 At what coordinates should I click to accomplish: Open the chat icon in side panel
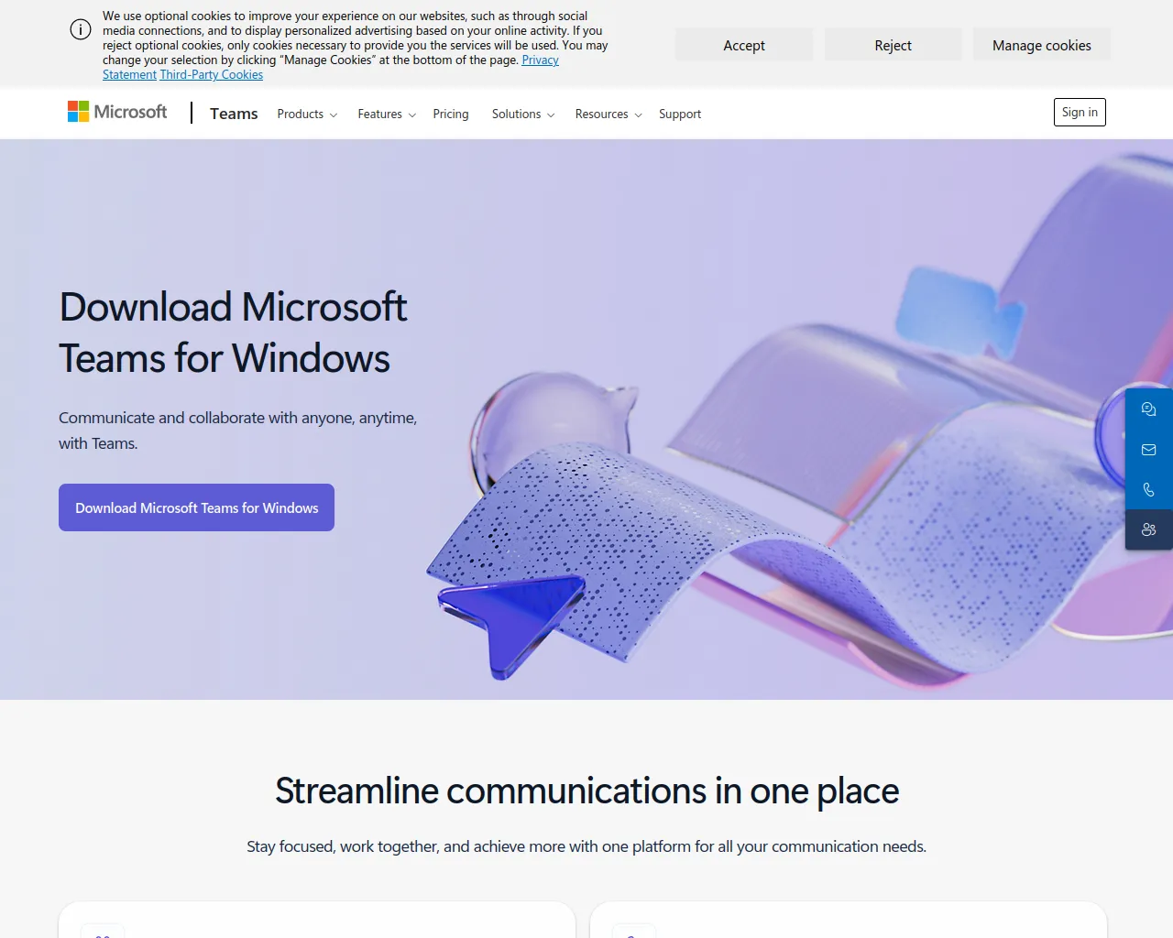1148,409
